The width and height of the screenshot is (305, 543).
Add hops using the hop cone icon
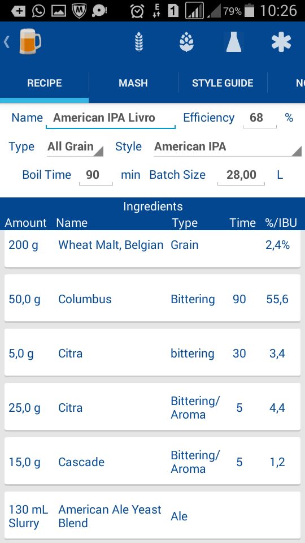tap(186, 42)
